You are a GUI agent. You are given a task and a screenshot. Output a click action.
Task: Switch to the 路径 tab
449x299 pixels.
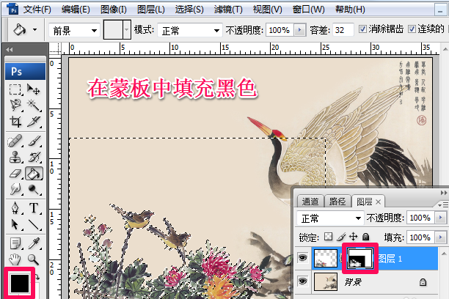pyautogui.click(x=337, y=202)
